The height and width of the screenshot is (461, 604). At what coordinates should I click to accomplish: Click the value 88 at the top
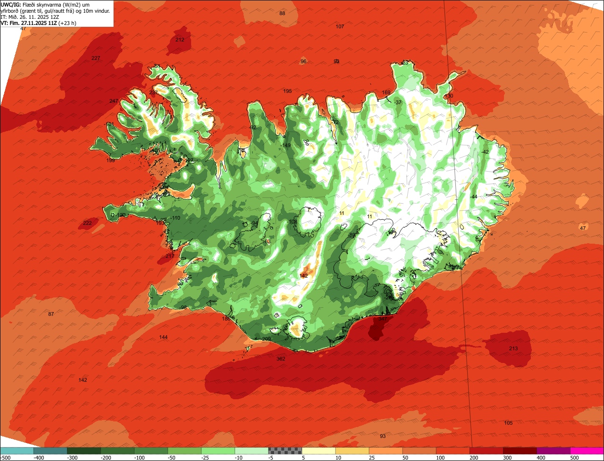tap(282, 14)
